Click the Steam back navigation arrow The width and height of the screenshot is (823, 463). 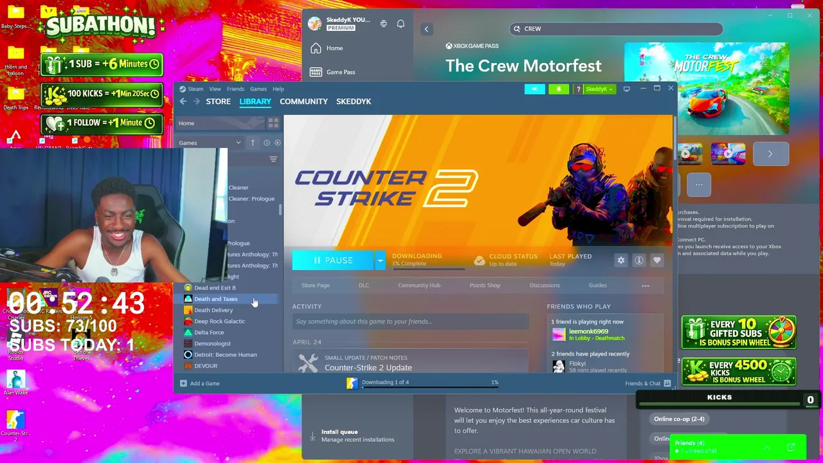click(183, 102)
